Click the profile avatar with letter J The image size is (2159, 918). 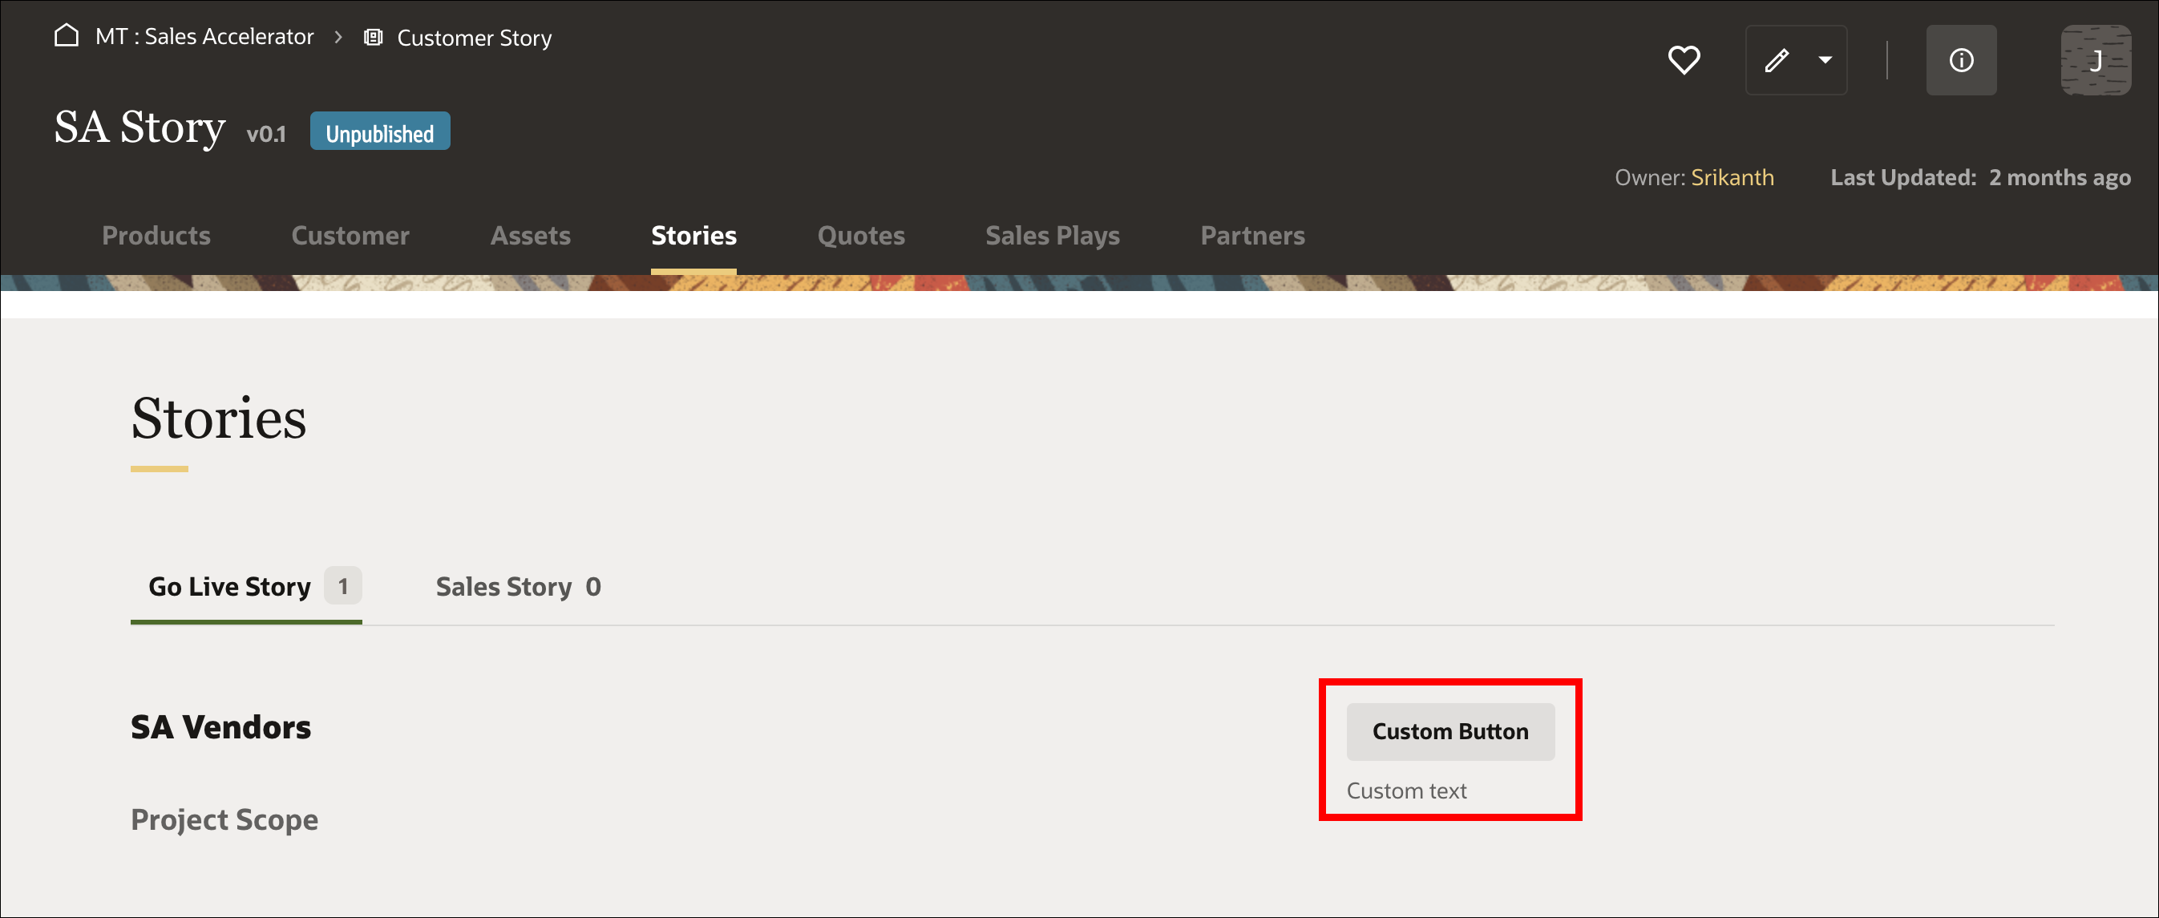coord(2096,59)
